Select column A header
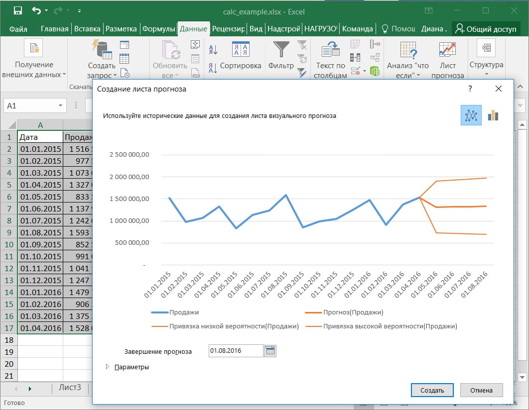 (x=40, y=125)
